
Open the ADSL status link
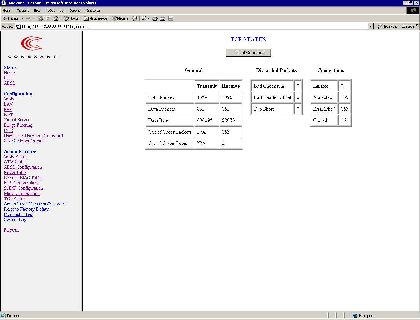point(10,83)
